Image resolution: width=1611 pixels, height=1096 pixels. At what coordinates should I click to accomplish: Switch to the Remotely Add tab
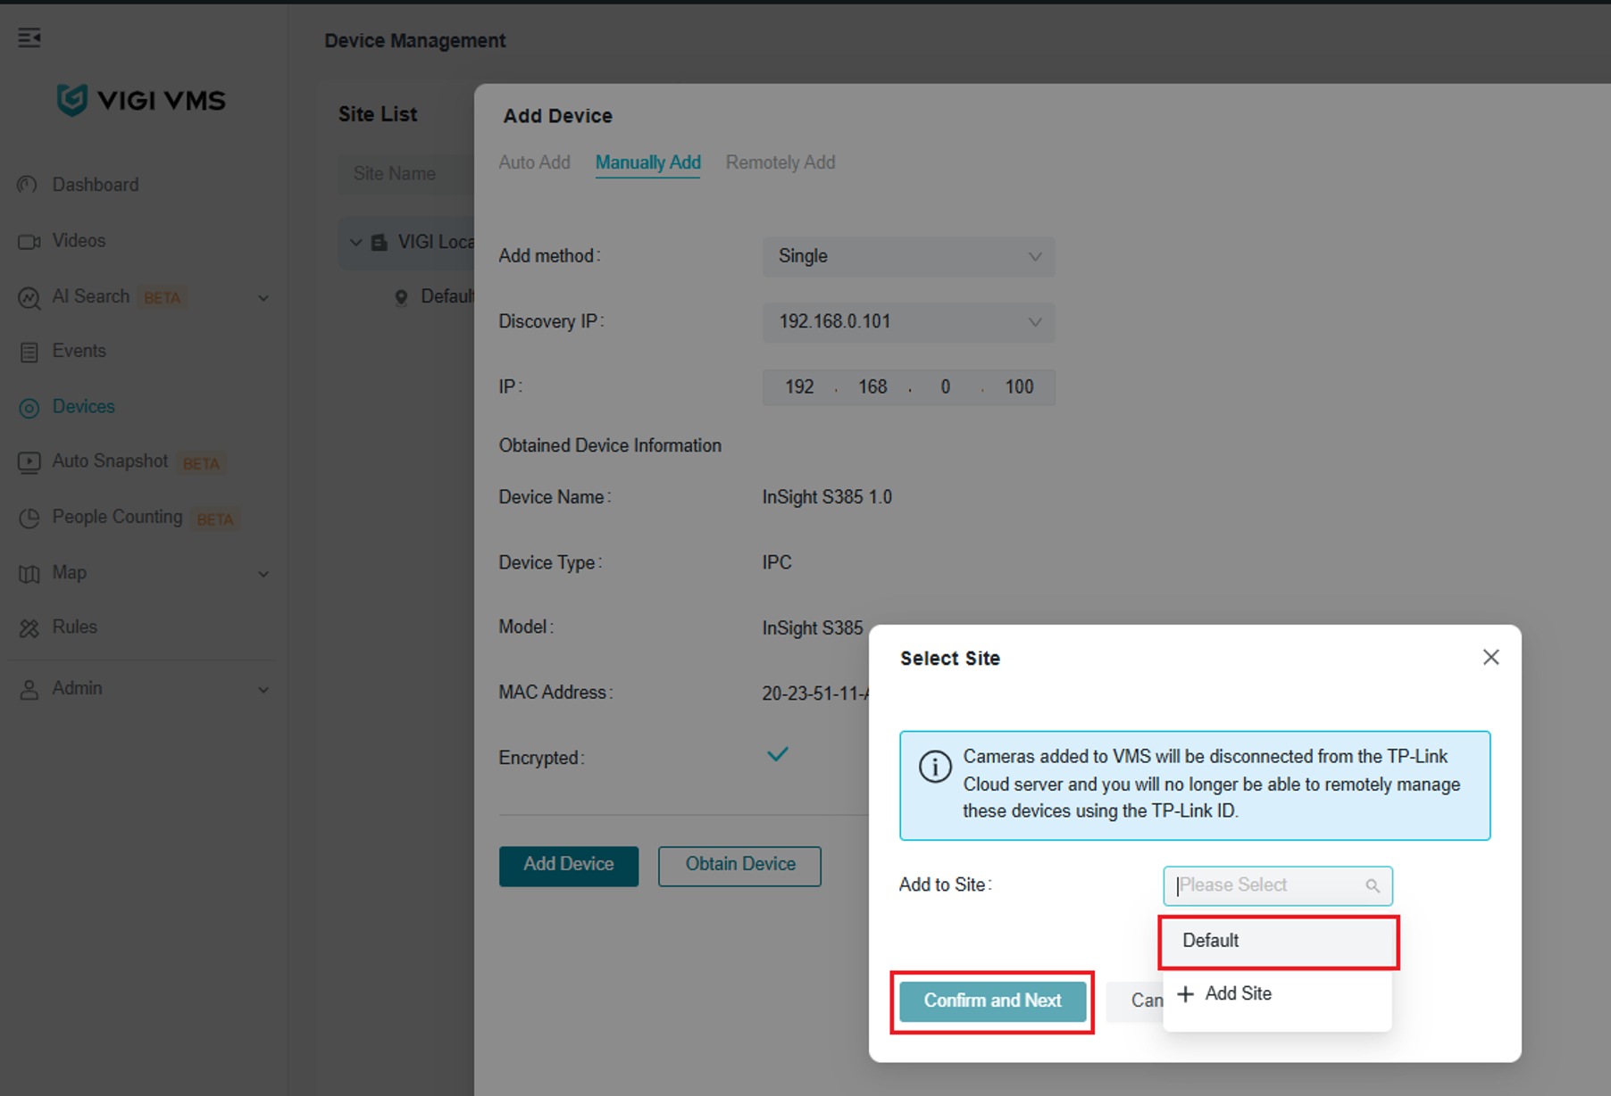[780, 162]
